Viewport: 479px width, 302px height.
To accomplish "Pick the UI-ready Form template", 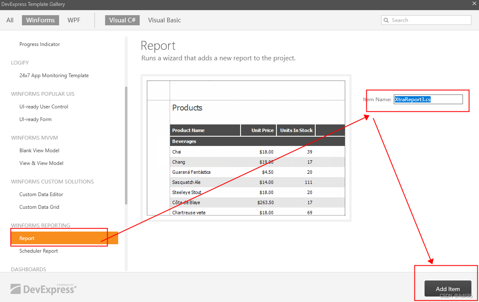I will tap(35, 119).
